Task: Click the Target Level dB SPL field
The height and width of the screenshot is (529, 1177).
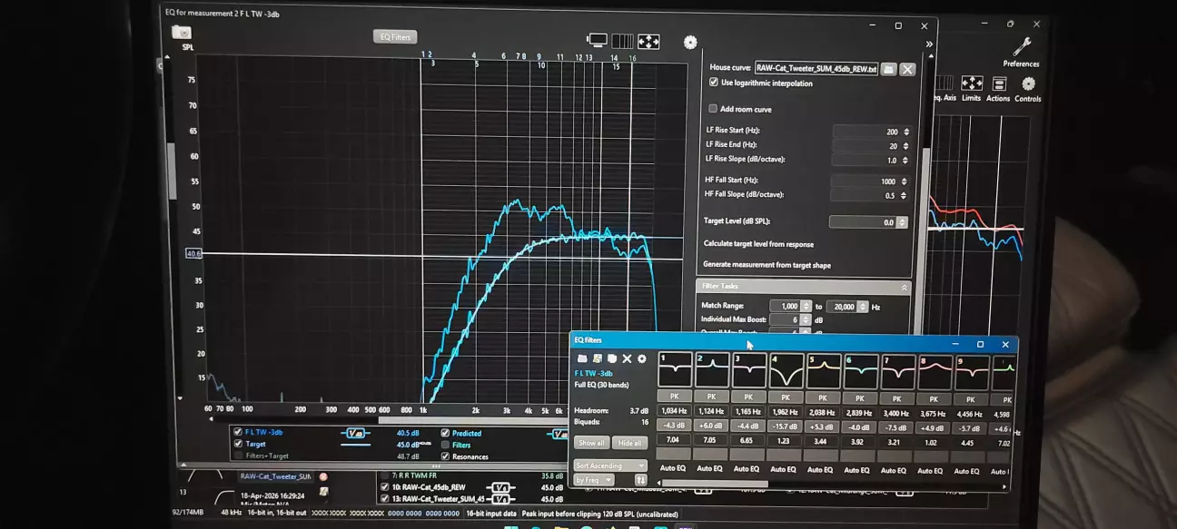Action: click(x=862, y=222)
